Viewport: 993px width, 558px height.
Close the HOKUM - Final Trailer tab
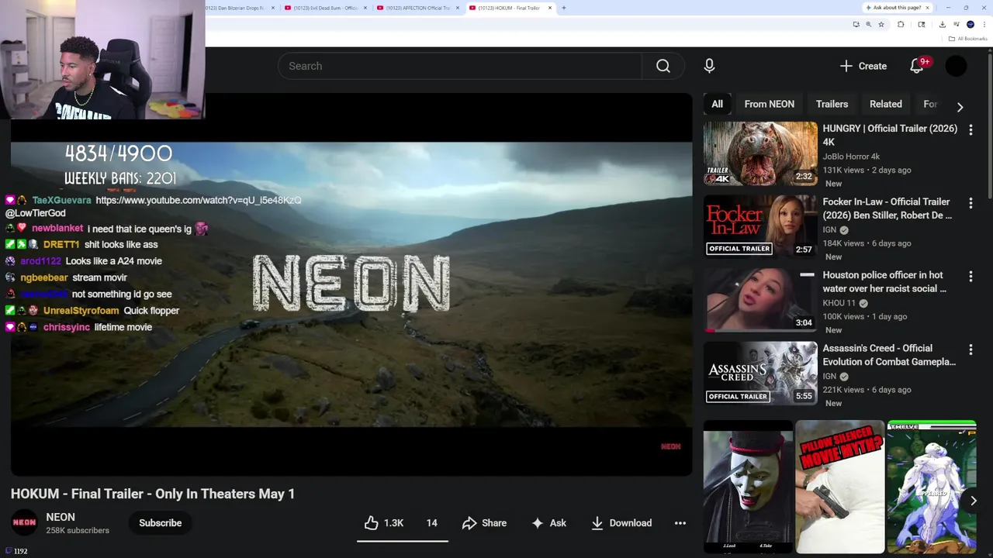click(x=550, y=8)
